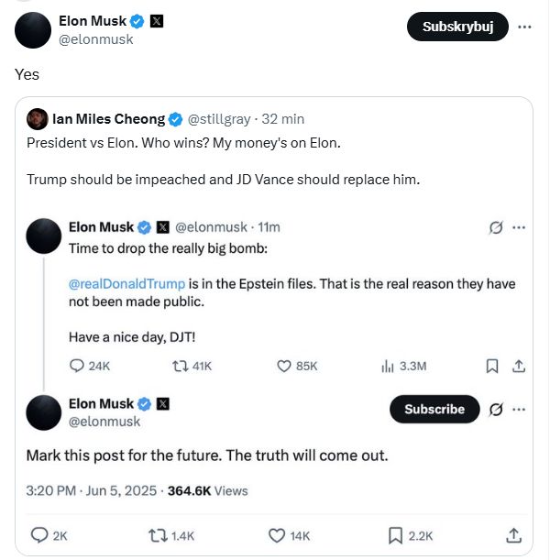Bookmark the Epstein files post
The width and height of the screenshot is (550, 560).
(x=492, y=366)
